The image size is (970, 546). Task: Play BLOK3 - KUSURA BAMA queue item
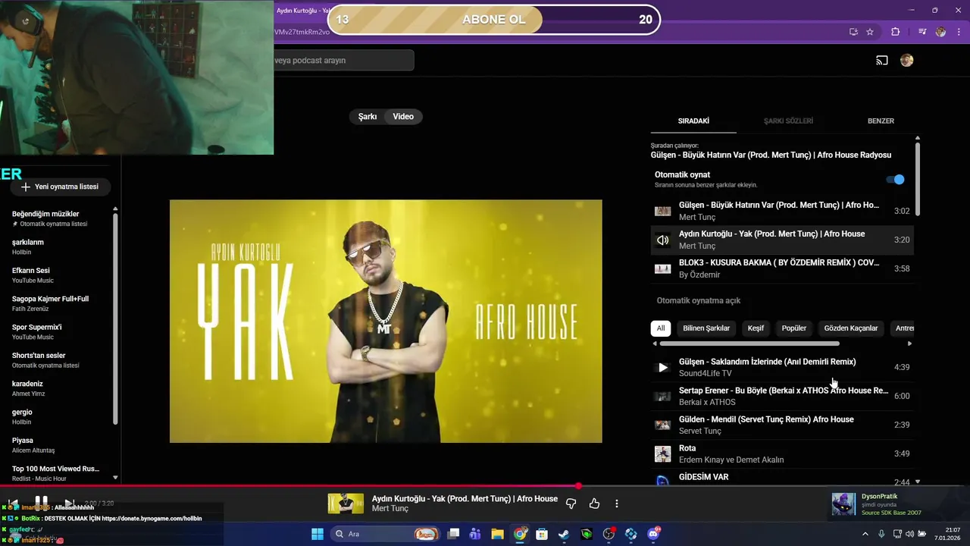tap(783, 268)
